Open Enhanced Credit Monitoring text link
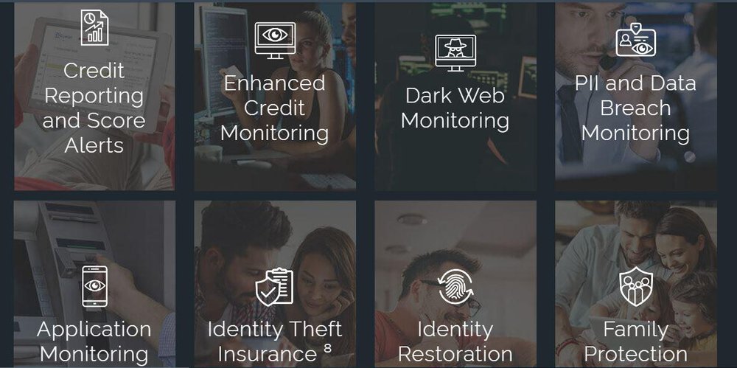737x368 pixels. tap(274, 108)
